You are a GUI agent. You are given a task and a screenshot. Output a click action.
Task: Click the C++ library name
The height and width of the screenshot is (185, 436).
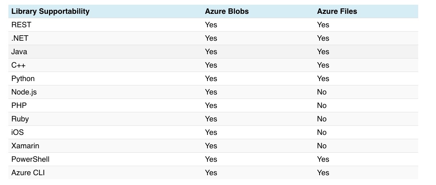pyautogui.click(x=18, y=65)
